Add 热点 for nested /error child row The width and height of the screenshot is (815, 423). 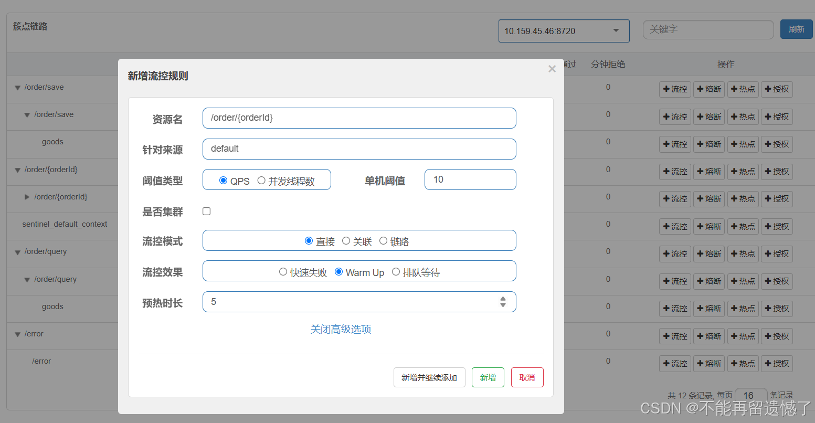pos(743,363)
